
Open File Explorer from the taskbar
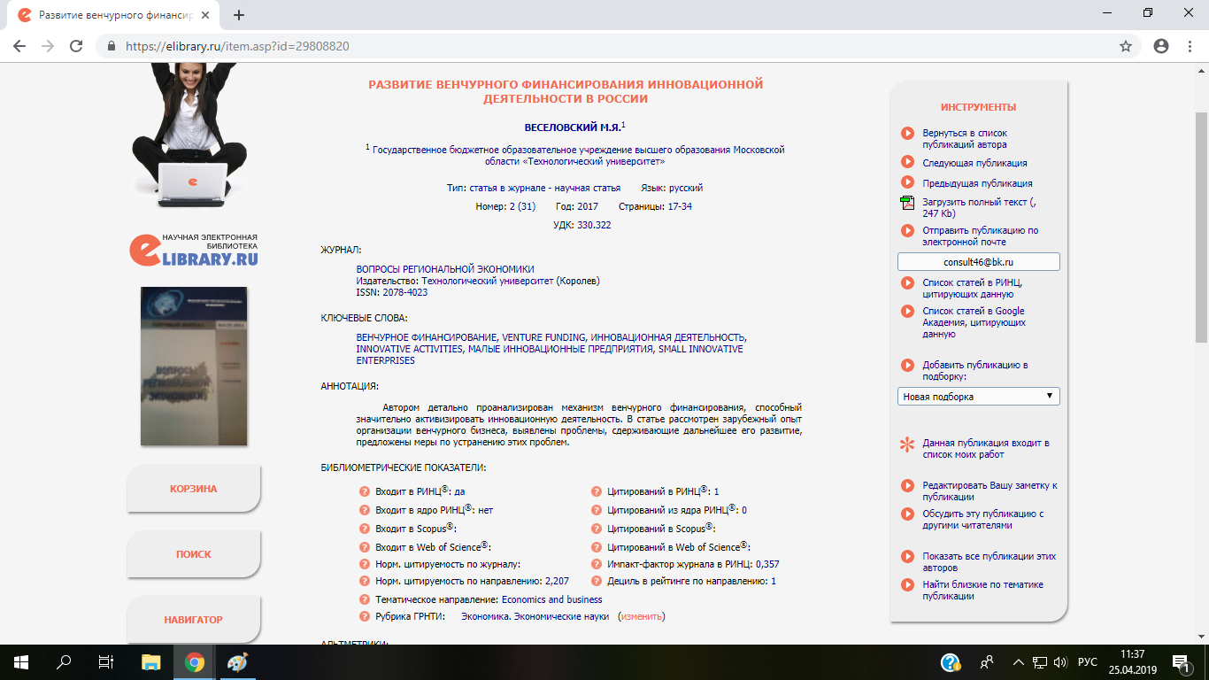151,662
